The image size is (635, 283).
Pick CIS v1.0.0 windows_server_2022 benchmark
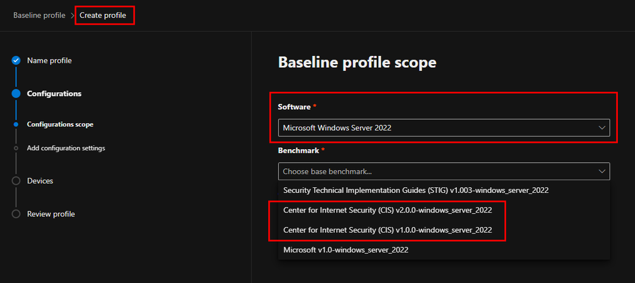387,229
